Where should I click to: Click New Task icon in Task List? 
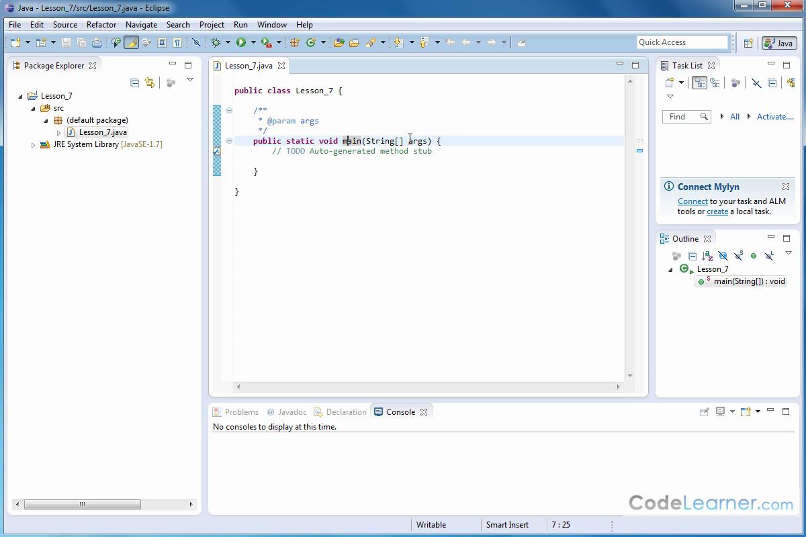click(670, 83)
